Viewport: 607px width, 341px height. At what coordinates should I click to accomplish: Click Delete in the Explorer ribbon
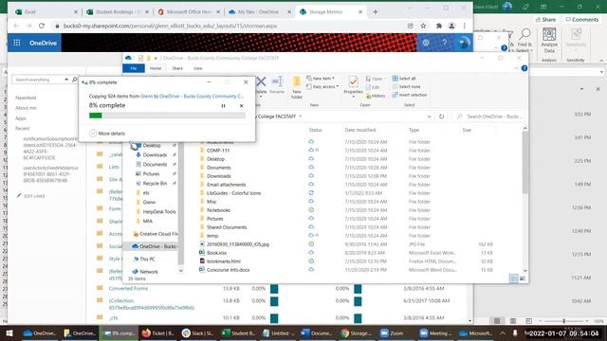click(262, 85)
